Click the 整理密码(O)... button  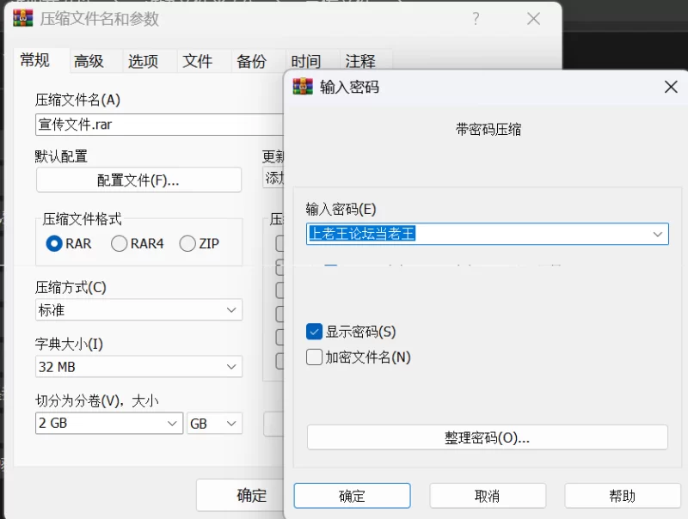click(x=488, y=437)
